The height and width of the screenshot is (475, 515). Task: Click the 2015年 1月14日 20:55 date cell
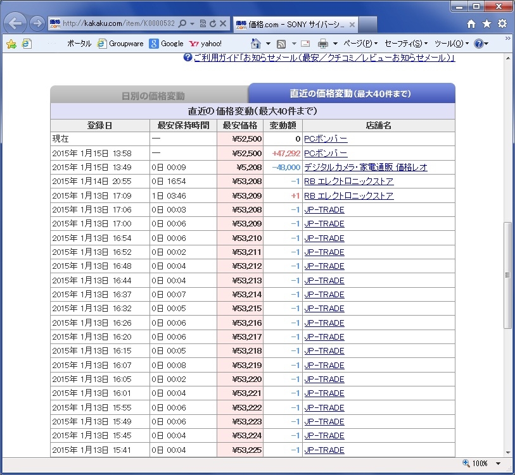coord(100,182)
